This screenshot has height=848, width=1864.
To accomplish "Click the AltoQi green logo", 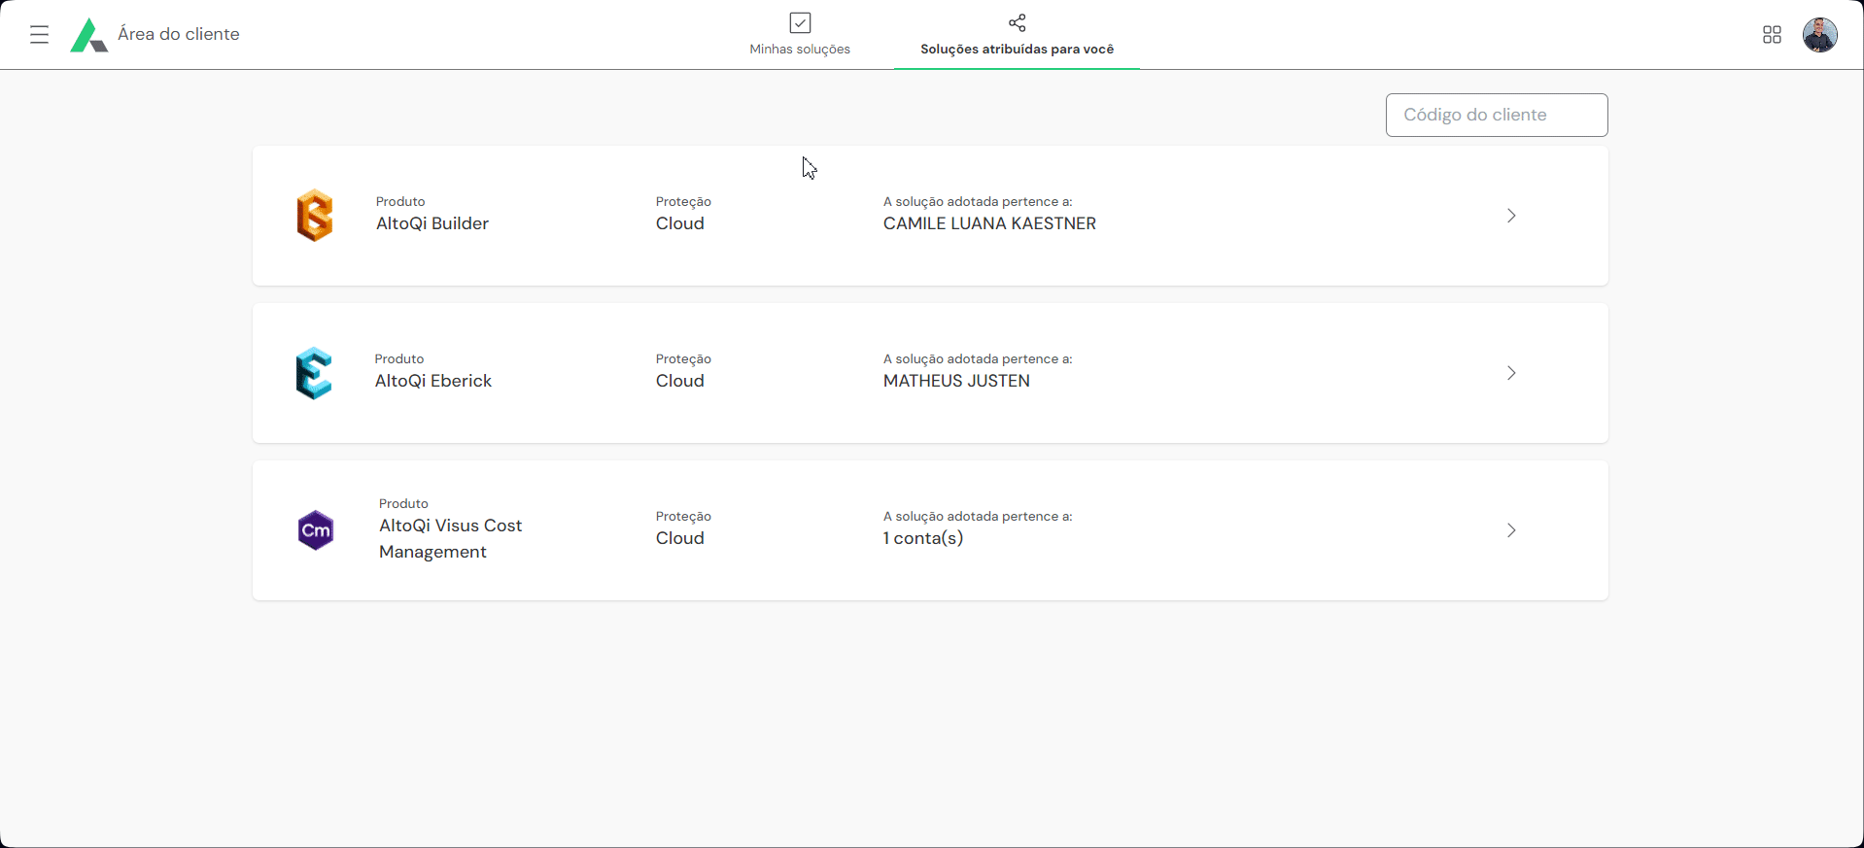I will coord(88,35).
